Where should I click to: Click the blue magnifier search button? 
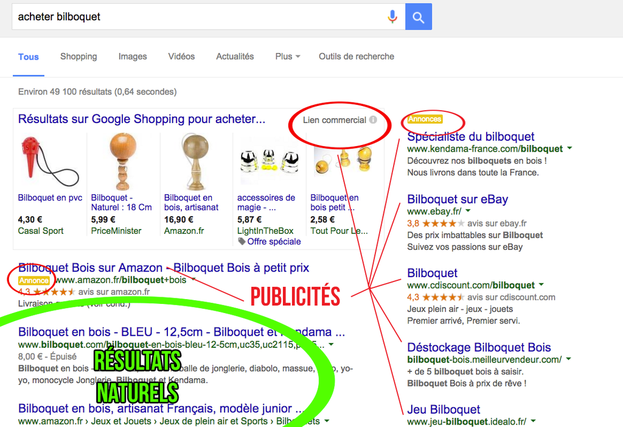tap(419, 16)
